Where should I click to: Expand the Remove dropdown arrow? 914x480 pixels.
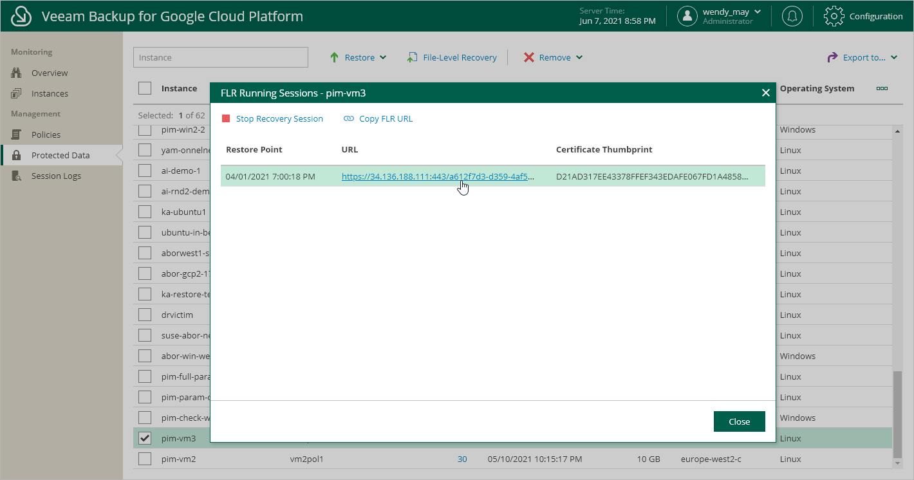coord(579,57)
